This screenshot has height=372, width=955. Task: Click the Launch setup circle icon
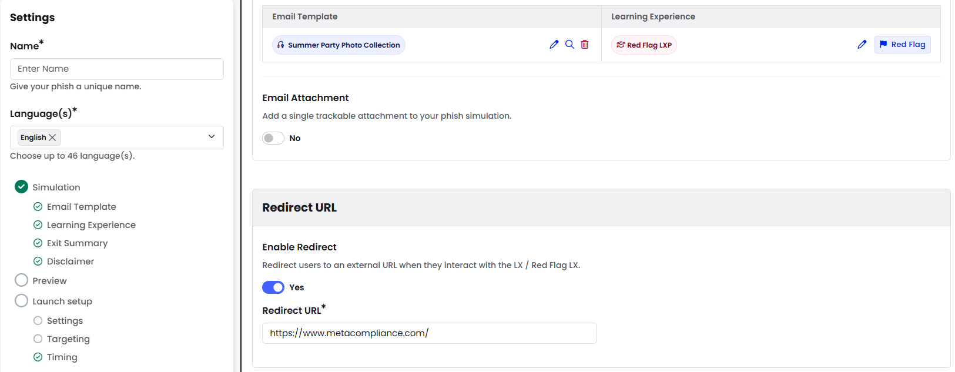point(21,301)
